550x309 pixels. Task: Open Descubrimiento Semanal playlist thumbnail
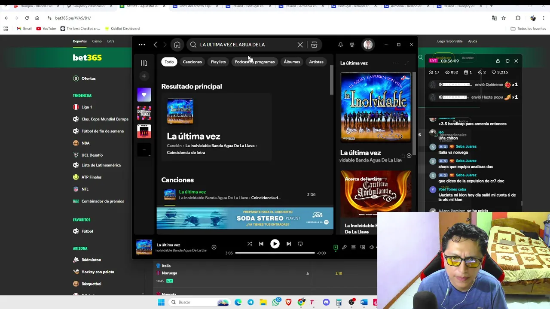144,113
